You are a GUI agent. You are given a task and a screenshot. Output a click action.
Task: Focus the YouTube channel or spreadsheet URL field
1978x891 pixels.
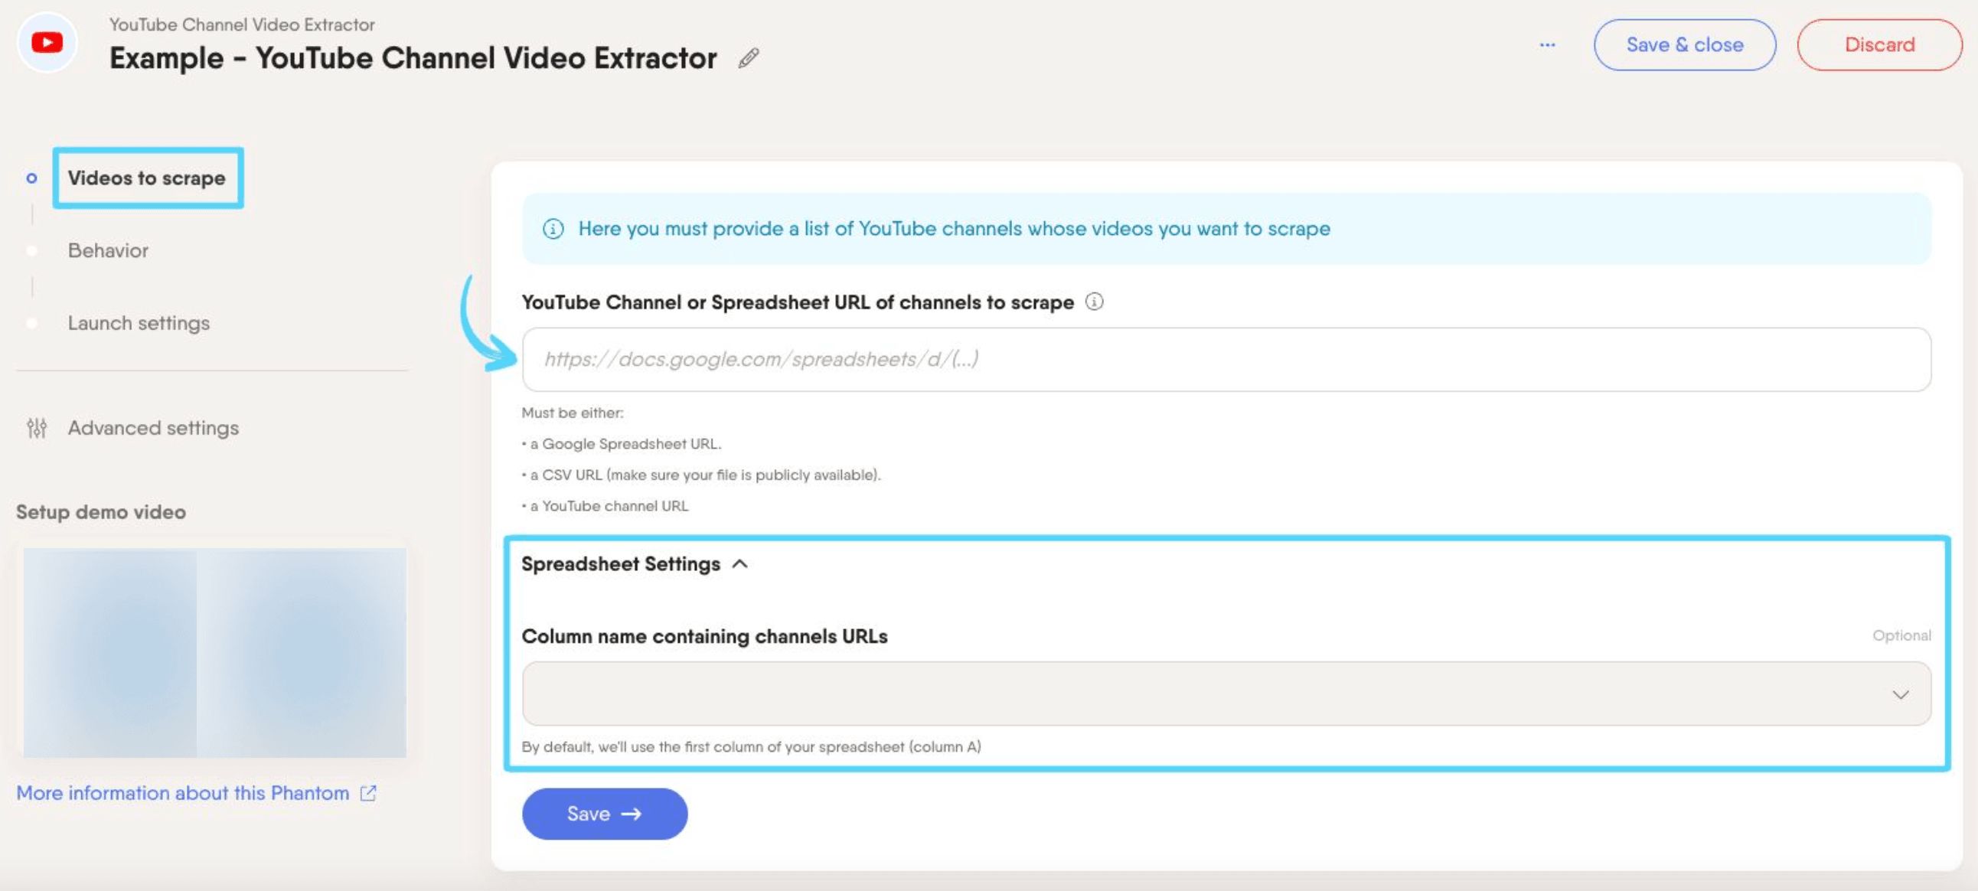[x=1226, y=360]
